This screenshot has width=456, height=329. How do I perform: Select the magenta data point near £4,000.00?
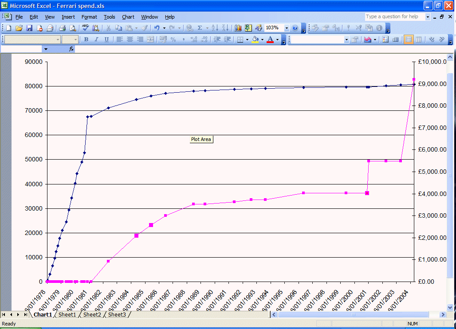pos(367,193)
